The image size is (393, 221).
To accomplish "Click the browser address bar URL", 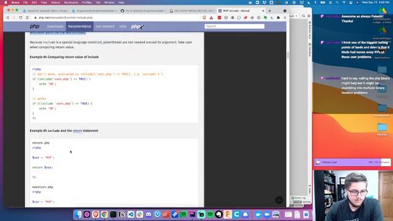I will (66, 18).
